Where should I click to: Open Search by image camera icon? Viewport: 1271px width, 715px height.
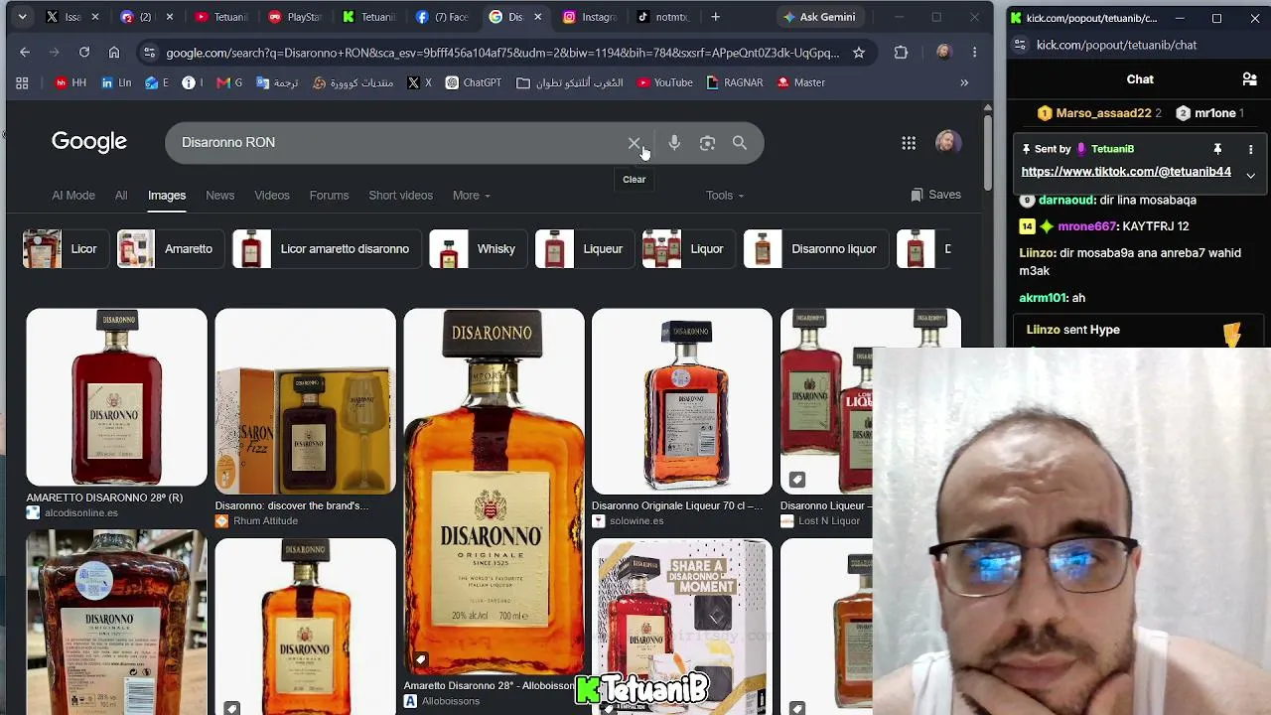(x=707, y=143)
